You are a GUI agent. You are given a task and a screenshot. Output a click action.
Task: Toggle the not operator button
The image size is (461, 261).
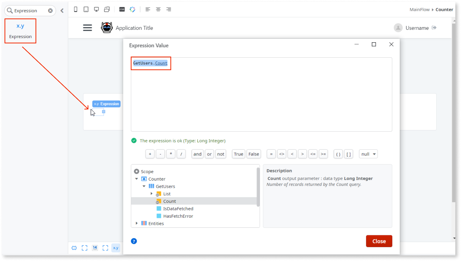(x=221, y=154)
